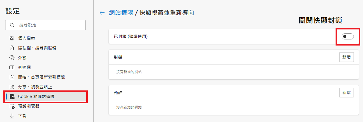Viewport: 363px width, 122px height.
Task: Click 新增 in the 允許 section
Action: (x=346, y=92)
